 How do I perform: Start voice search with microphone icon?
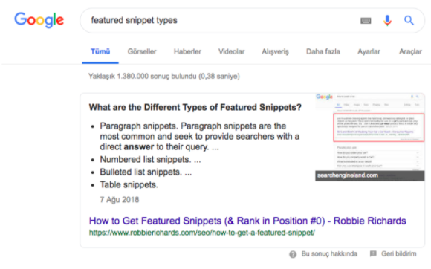click(x=387, y=20)
